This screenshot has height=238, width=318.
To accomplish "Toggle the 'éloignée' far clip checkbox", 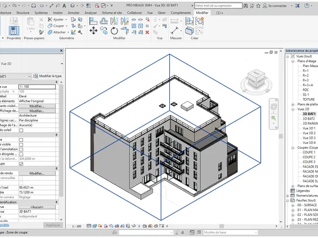I will click(21, 154).
